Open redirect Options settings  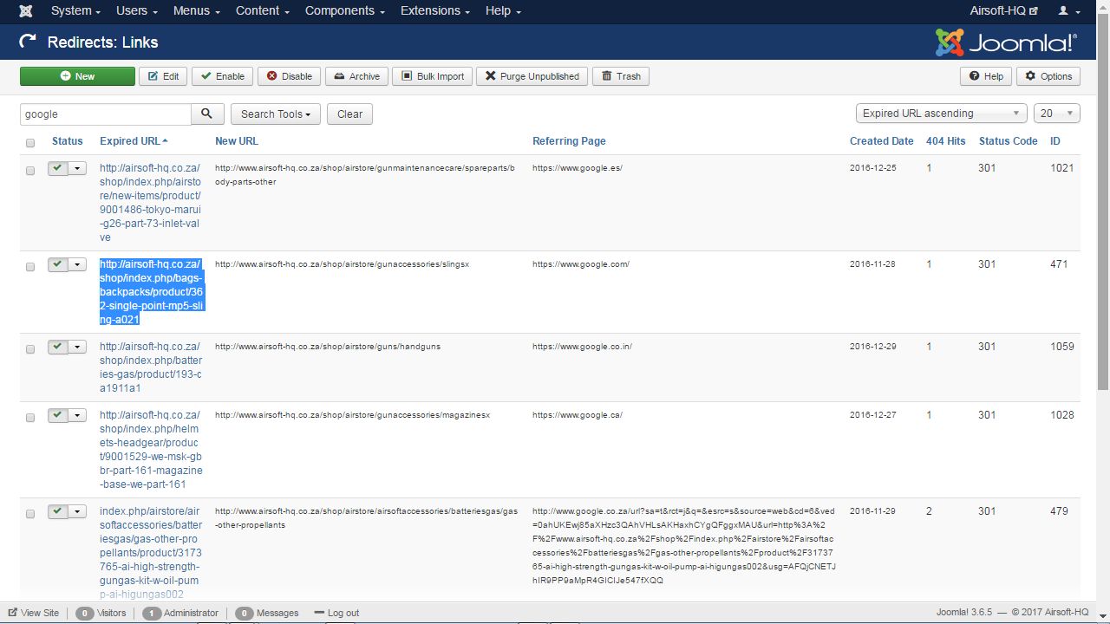click(1048, 76)
